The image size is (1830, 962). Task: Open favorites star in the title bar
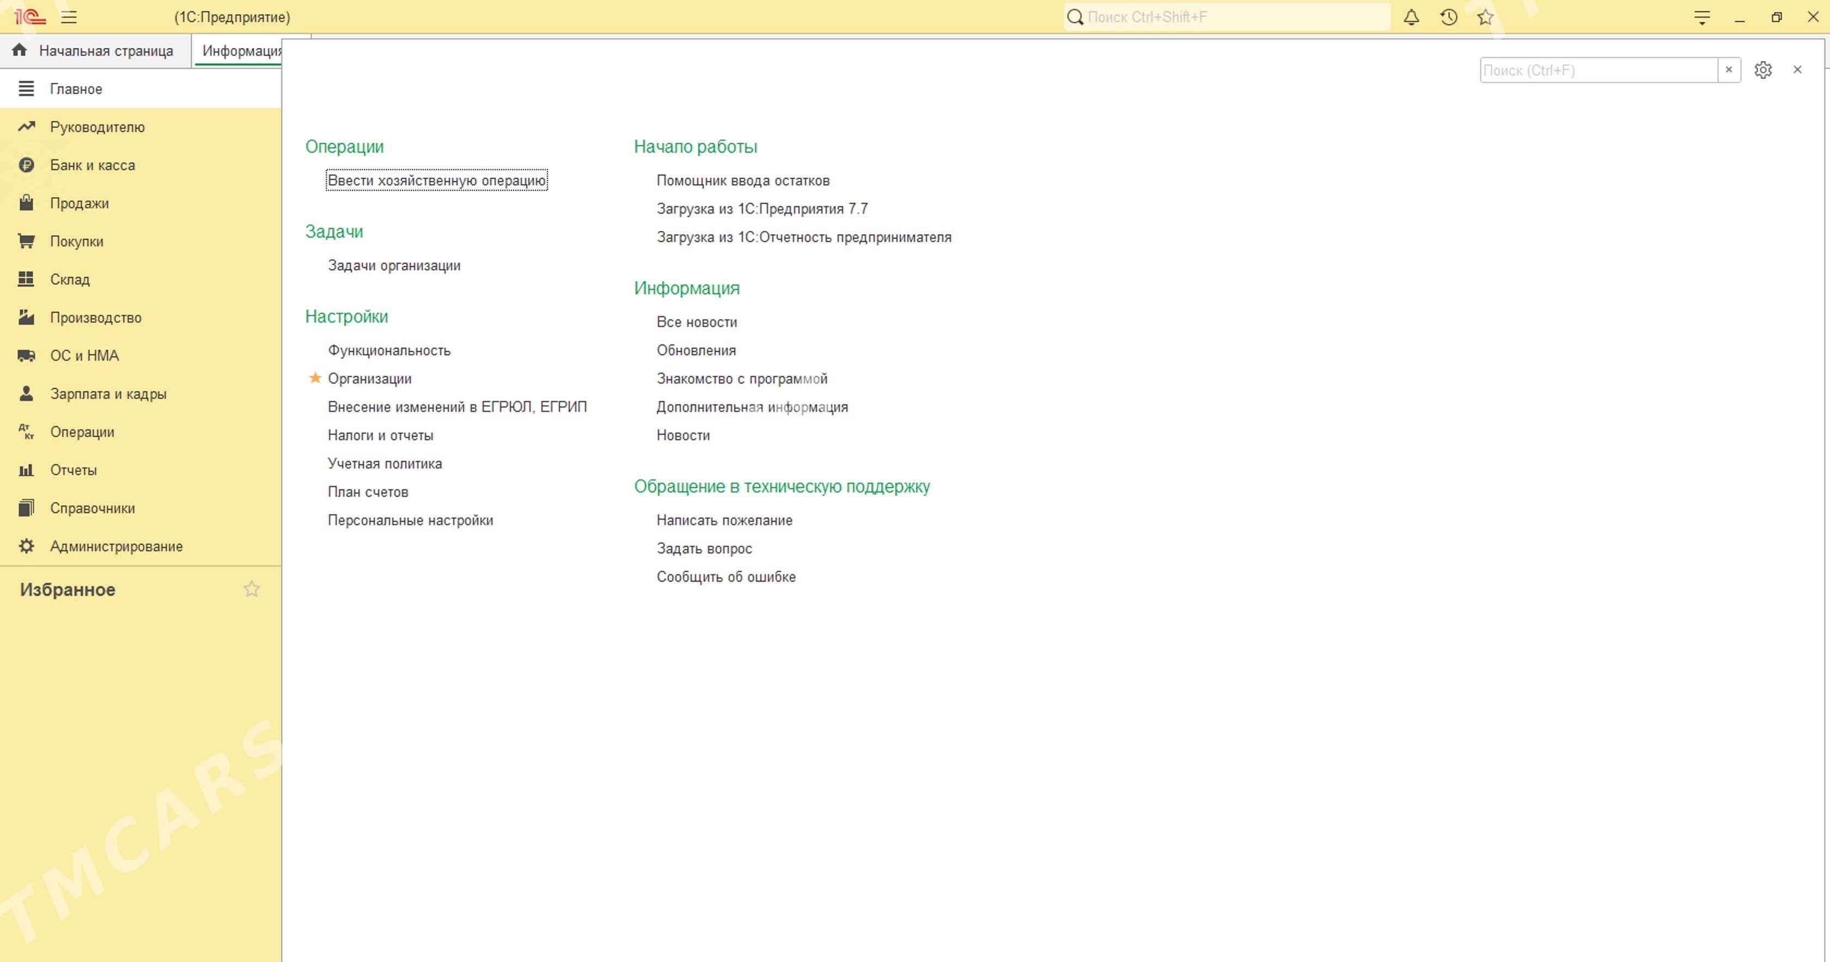pos(1485,17)
